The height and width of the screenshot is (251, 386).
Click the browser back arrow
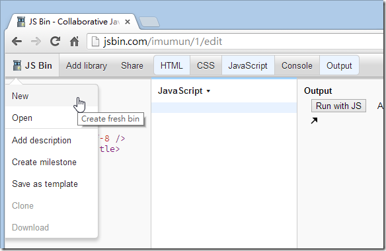[17, 42]
